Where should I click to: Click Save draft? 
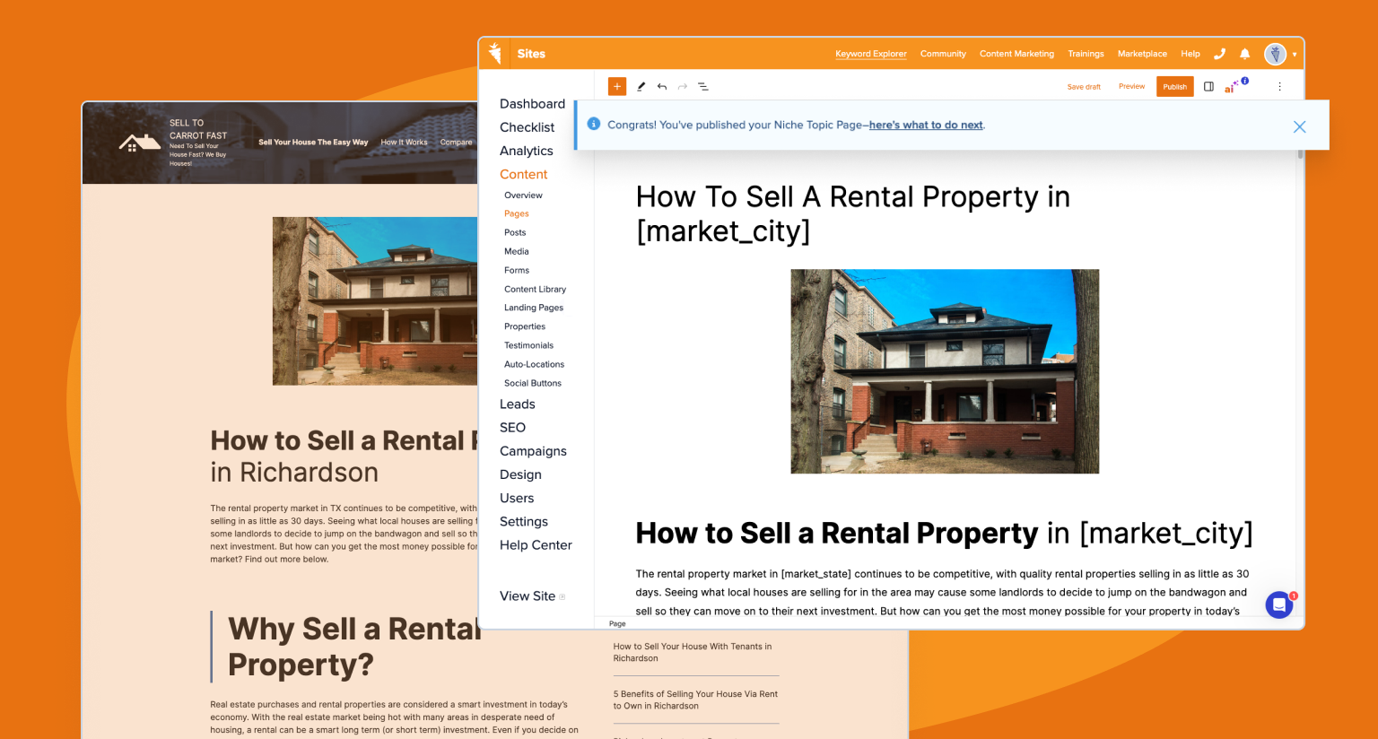coord(1084,87)
